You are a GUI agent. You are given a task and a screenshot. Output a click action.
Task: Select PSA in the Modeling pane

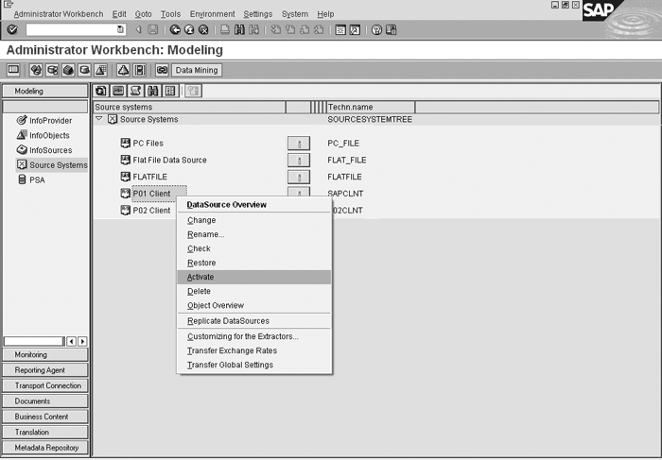(37, 180)
